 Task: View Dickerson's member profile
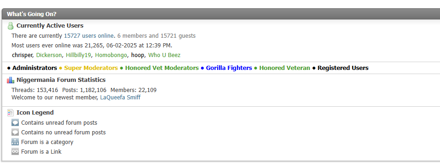pos(49,55)
